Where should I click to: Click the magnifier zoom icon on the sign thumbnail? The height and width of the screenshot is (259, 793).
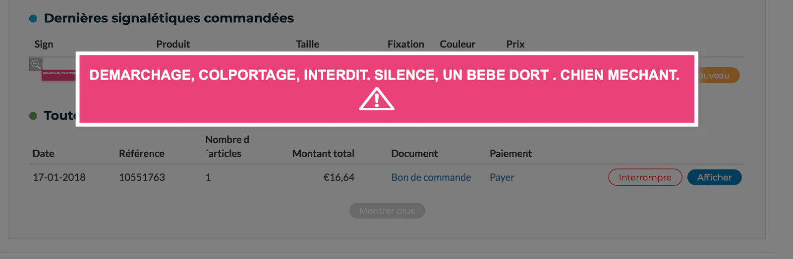pos(36,64)
